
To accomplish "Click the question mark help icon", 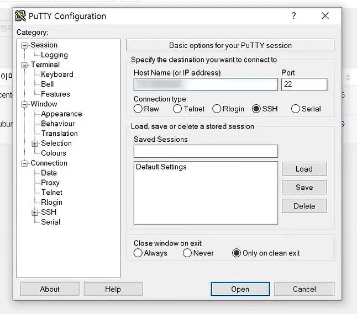I will [294, 15].
